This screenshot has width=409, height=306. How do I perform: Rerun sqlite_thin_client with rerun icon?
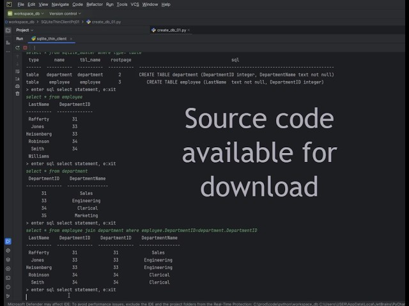tap(17, 48)
